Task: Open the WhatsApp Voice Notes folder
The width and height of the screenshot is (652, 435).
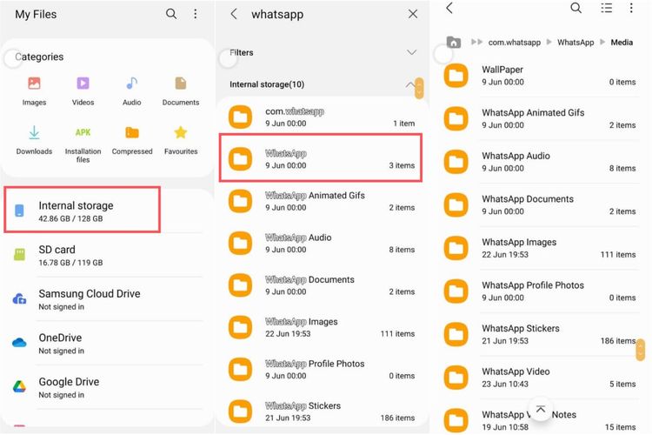Action: point(540,420)
